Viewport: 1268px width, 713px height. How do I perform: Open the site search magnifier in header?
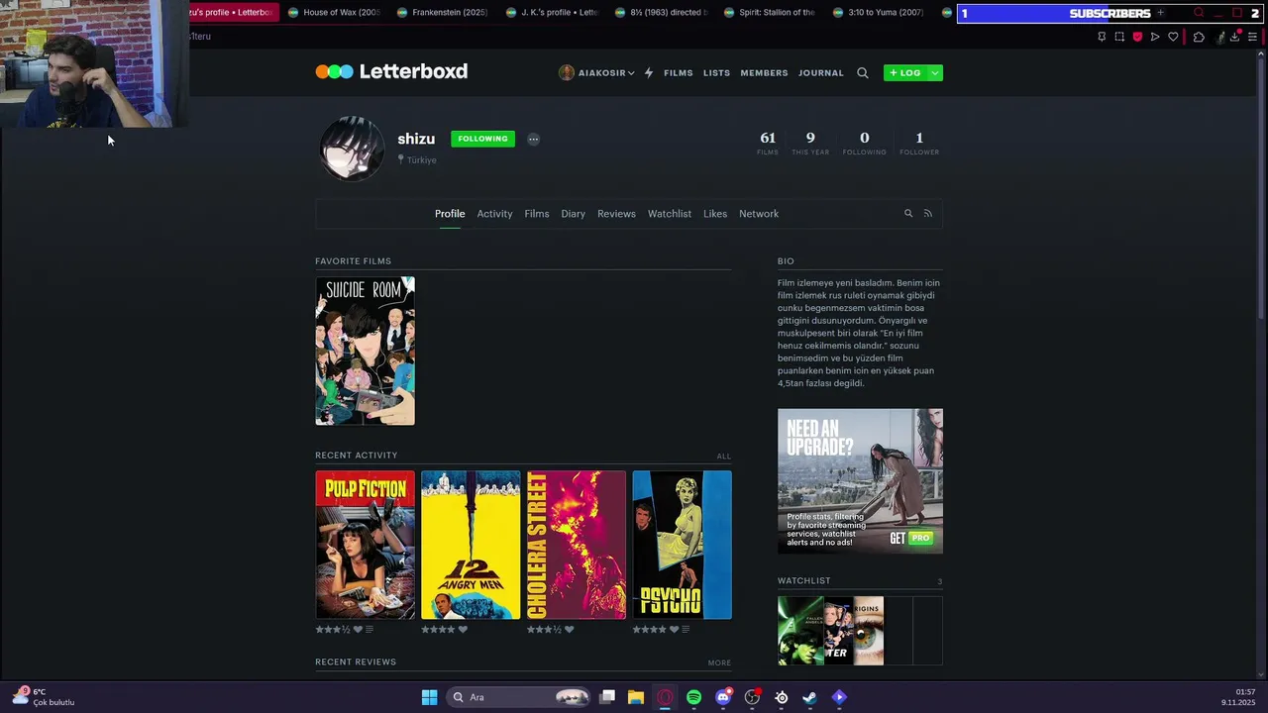pos(862,72)
